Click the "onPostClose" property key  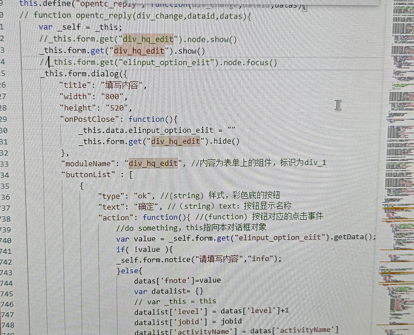(90, 119)
